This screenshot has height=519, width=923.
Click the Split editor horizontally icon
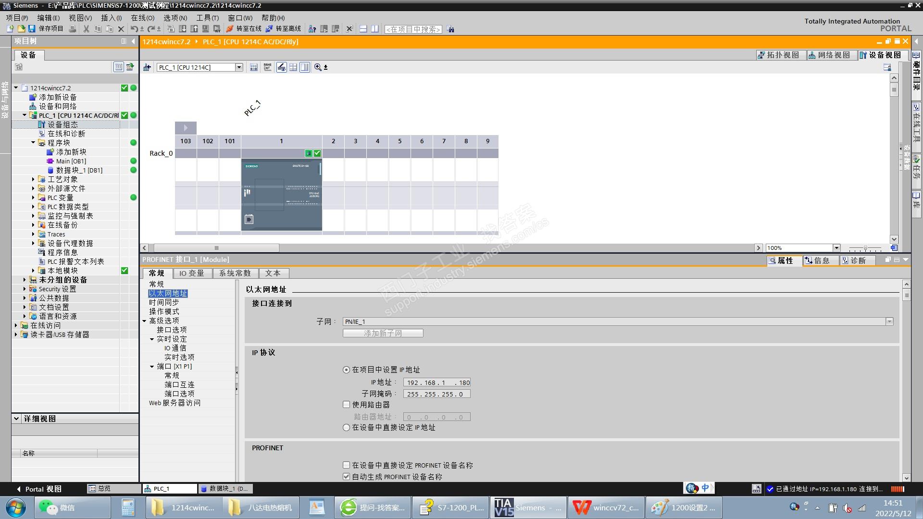click(x=363, y=29)
